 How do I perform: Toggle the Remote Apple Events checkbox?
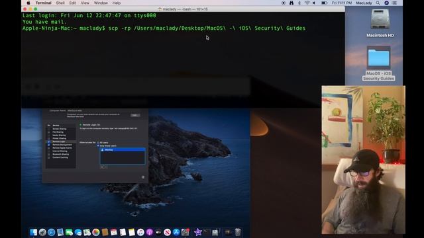pyautogui.click(x=48, y=148)
